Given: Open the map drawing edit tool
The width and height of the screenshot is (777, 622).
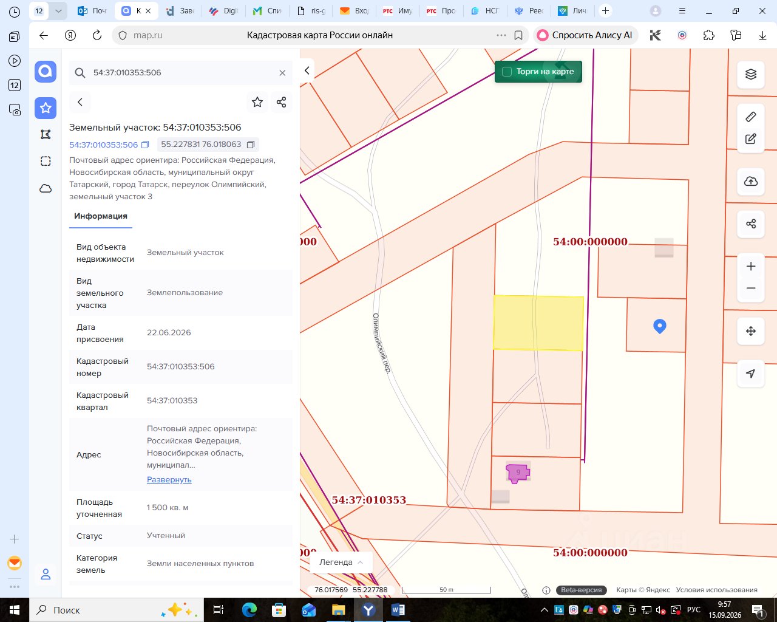Looking at the screenshot, I should [x=751, y=138].
